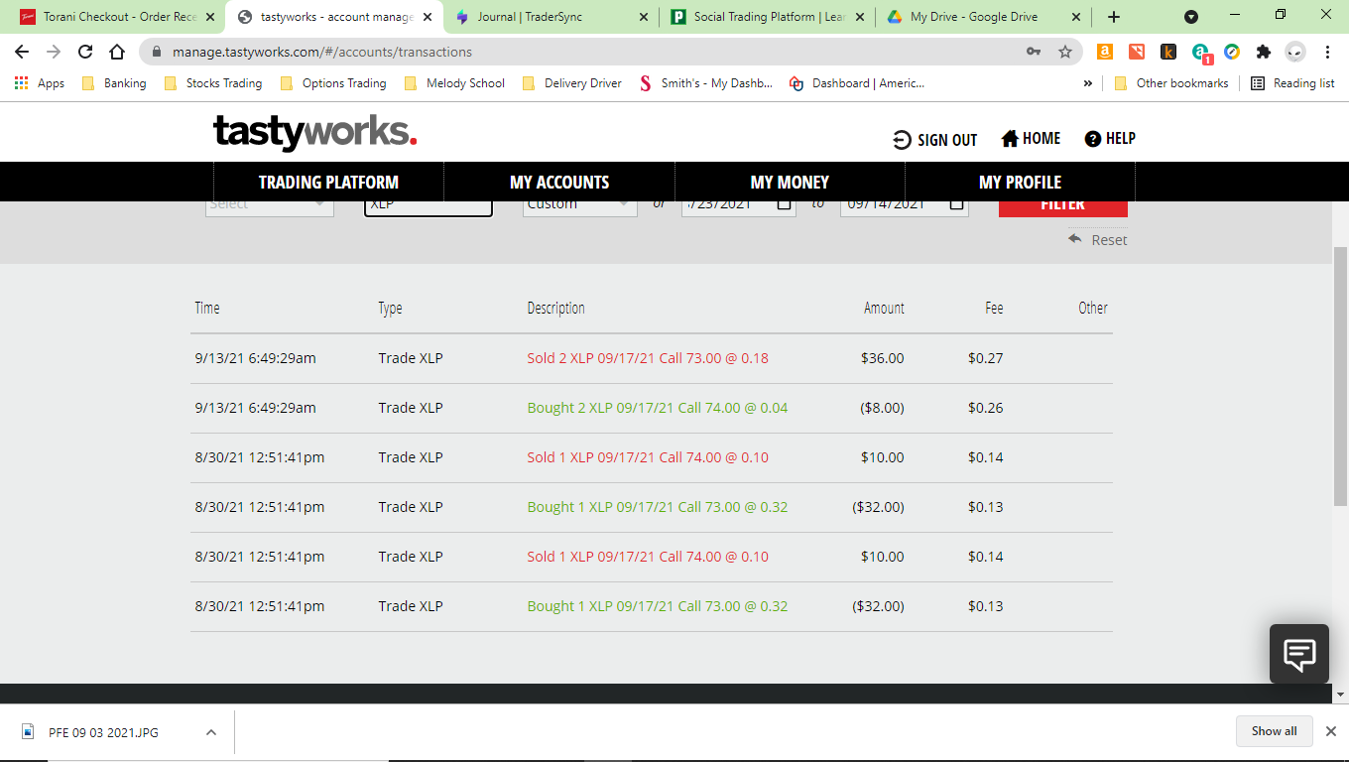Close the Journal TraderSync tab
This screenshot has height=762, width=1349.
[x=644, y=17]
